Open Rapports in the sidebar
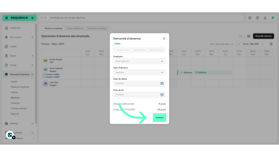Image resolution: width=279 pixels, height=157 pixels. pos(15,114)
